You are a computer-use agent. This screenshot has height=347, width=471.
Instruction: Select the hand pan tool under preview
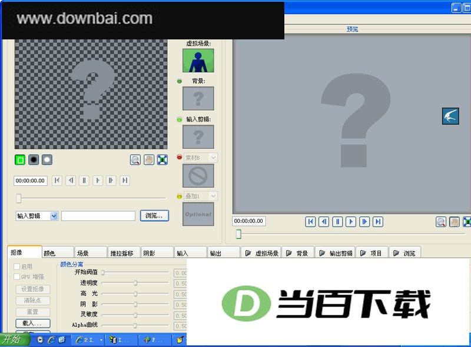click(454, 222)
